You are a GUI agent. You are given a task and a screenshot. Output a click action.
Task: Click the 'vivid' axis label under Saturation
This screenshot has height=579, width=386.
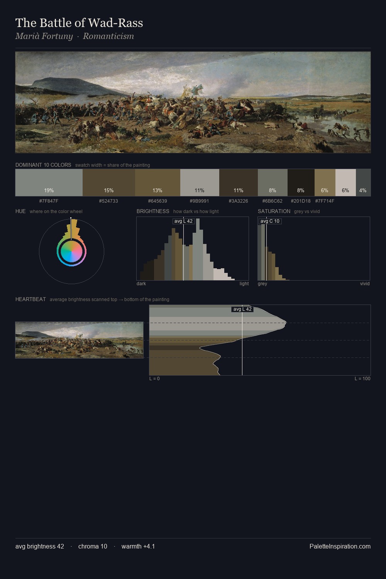pos(365,284)
